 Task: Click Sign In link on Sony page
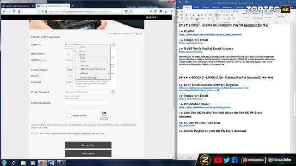click(138, 33)
